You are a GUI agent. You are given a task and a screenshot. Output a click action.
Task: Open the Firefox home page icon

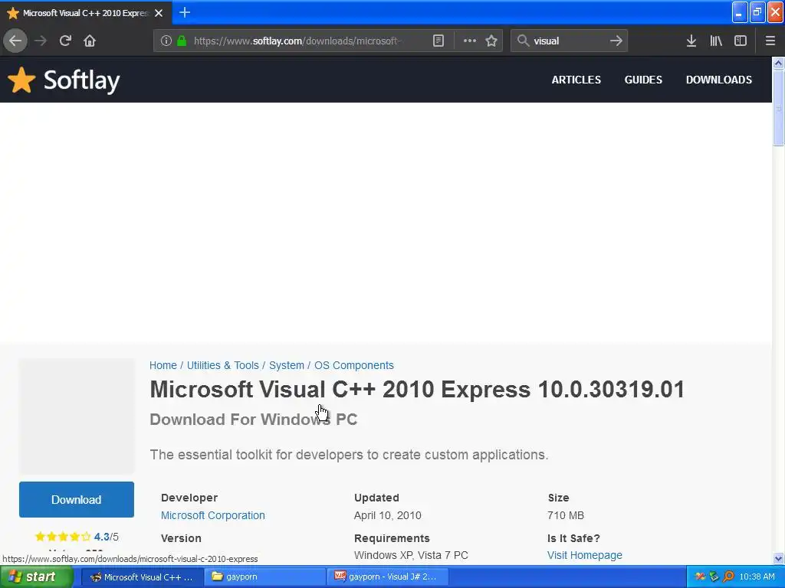[x=90, y=41]
